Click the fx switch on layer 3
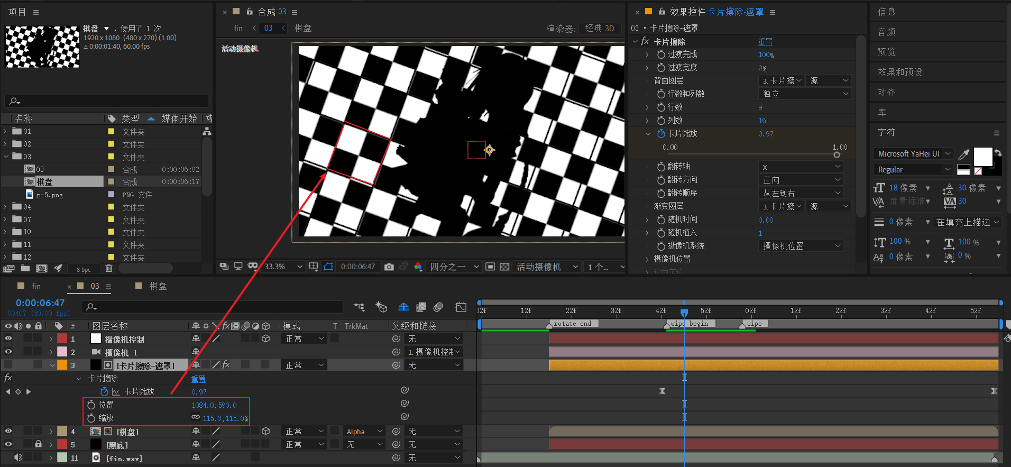Viewport: 1011px width, 467px height. [x=226, y=364]
